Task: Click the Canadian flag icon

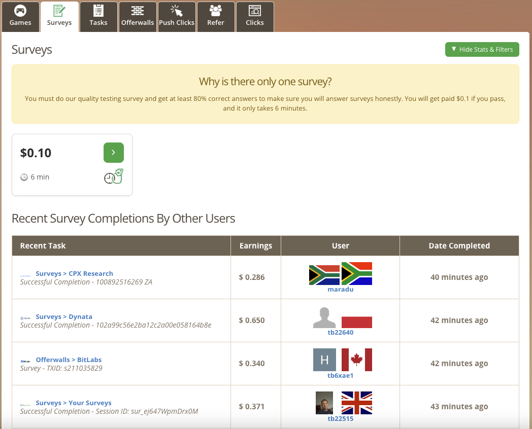Action: point(357,360)
